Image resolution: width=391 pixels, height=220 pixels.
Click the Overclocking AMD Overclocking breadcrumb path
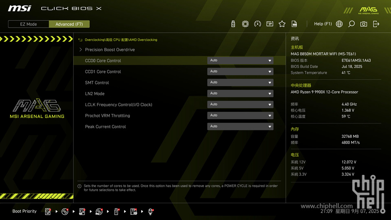(x=121, y=40)
